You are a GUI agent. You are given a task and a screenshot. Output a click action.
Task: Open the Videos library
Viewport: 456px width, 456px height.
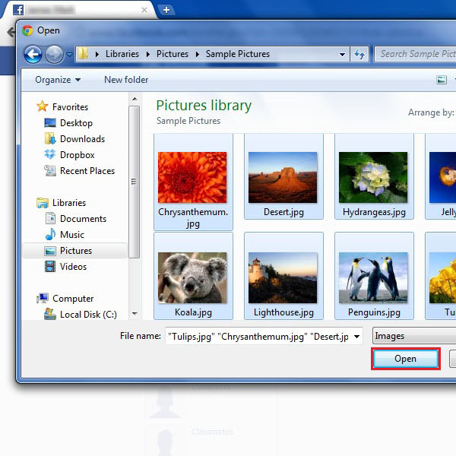point(73,267)
